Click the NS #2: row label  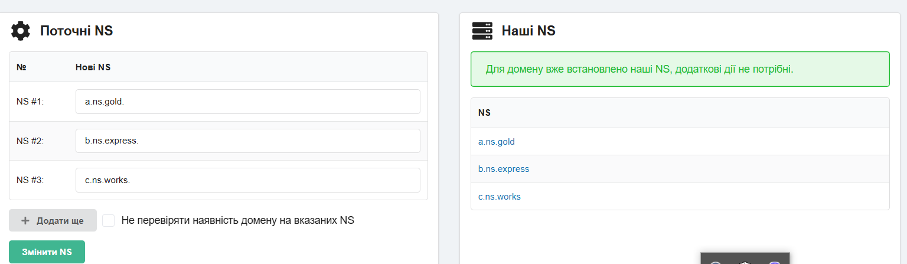[31, 141]
